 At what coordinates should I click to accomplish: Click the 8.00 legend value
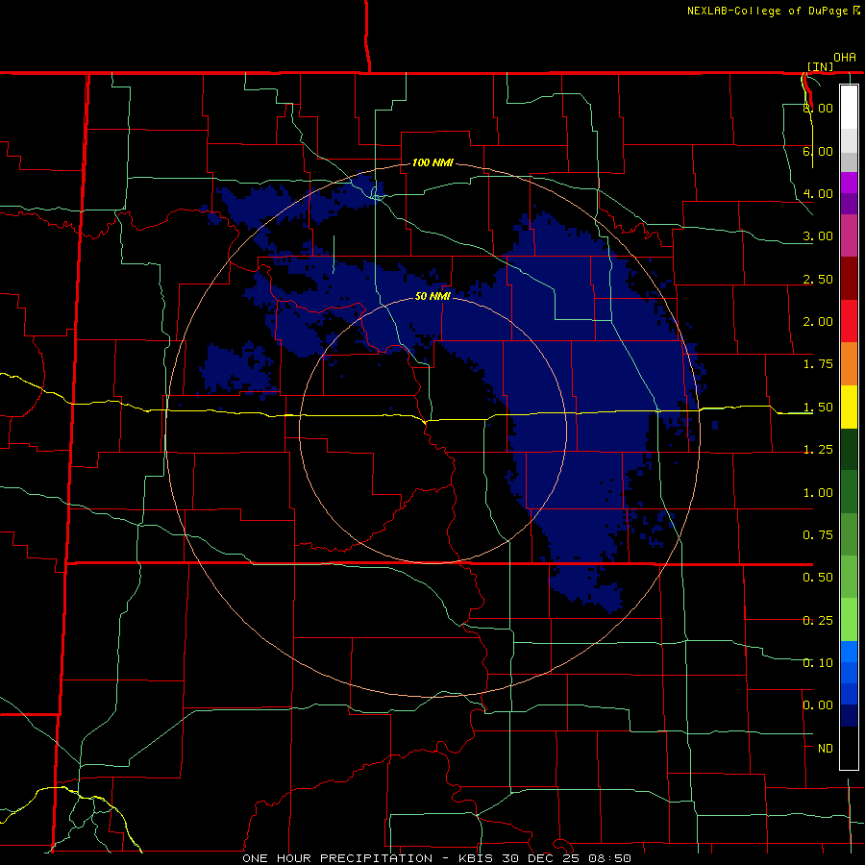point(818,108)
